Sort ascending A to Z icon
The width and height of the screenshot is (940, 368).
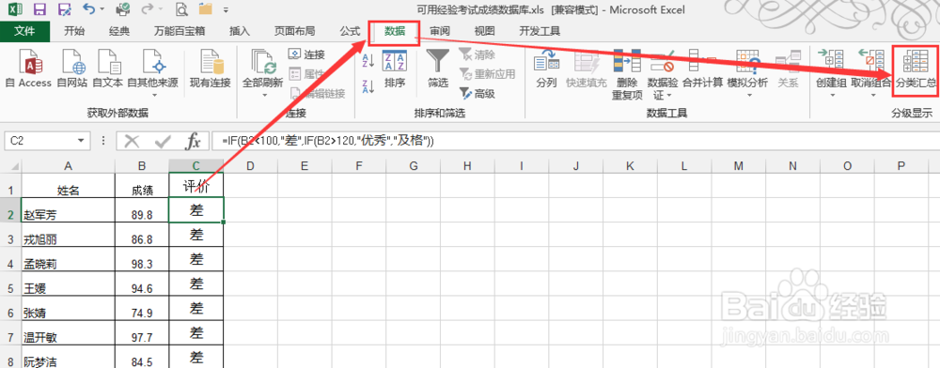click(x=368, y=60)
